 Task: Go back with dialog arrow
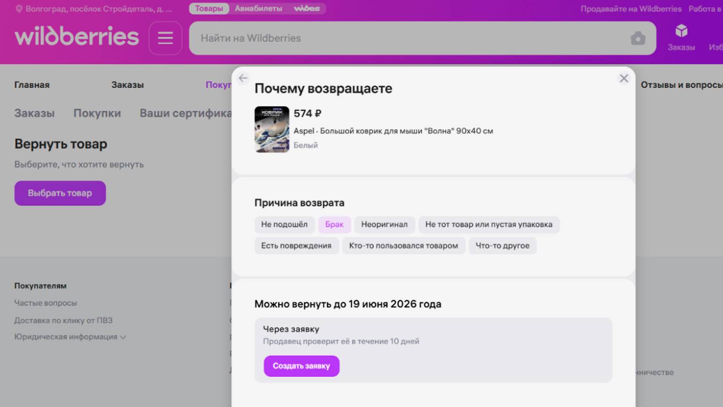(243, 78)
